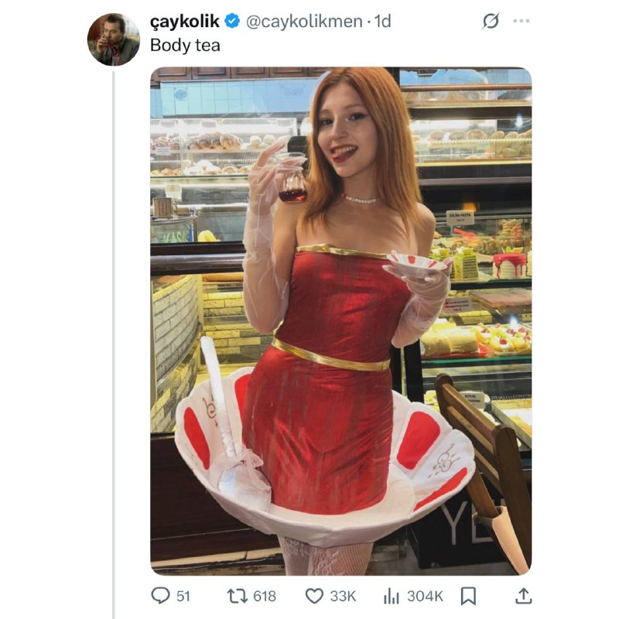Like the post with the heart icon
This screenshot has height=619, width=619.
point(315,596)
